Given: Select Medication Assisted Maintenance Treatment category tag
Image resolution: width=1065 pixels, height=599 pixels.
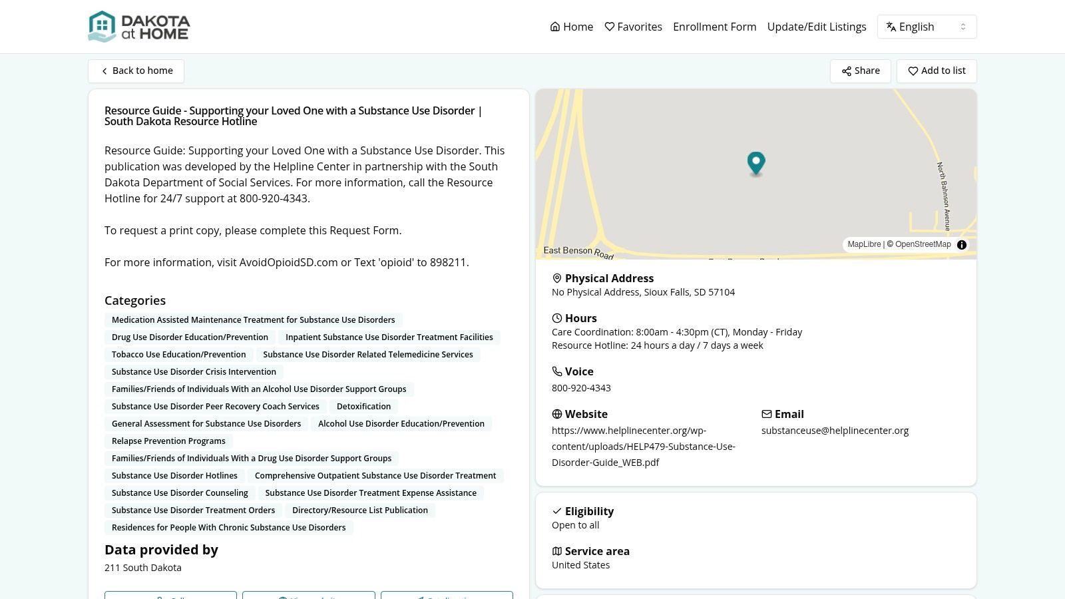Looking at the screenshot, I should pyautogui.click(x=254, y=320).
